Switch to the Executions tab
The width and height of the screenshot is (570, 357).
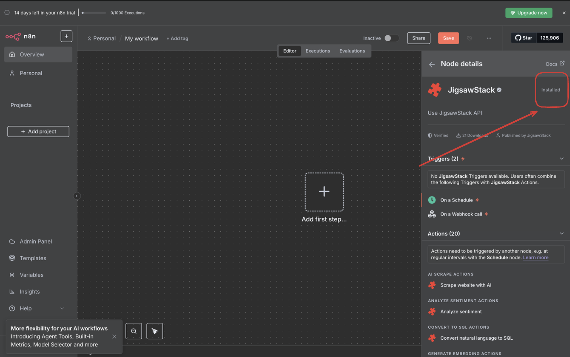[x=318, y=51]
